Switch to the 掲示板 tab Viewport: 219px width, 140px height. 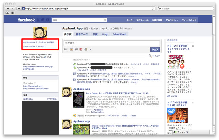pos(68,34)
